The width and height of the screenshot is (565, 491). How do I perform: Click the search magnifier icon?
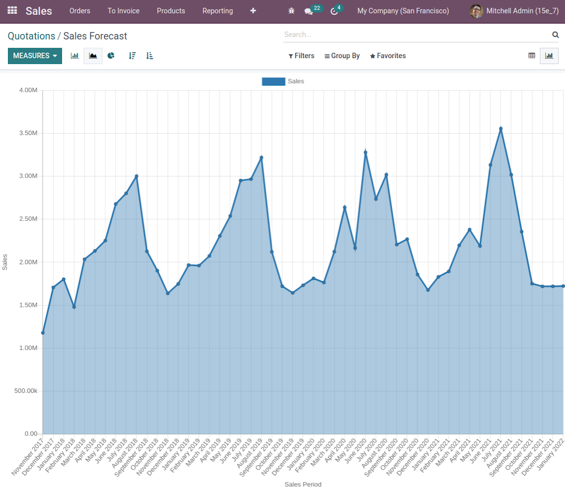coord(555,35)
